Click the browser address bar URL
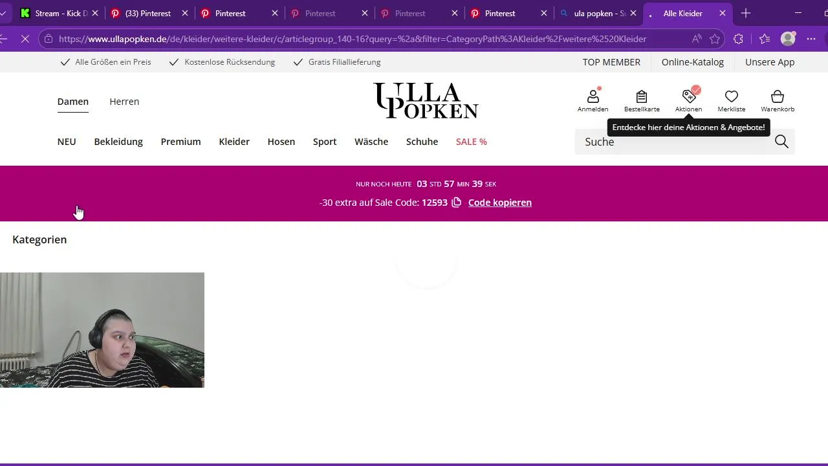The image size is (828, 466). tap(353, 39)
